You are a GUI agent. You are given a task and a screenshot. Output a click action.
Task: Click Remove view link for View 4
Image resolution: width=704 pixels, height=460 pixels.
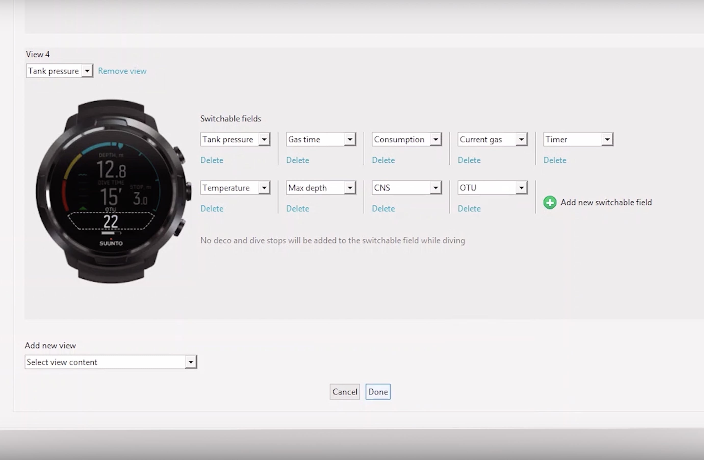122,71
